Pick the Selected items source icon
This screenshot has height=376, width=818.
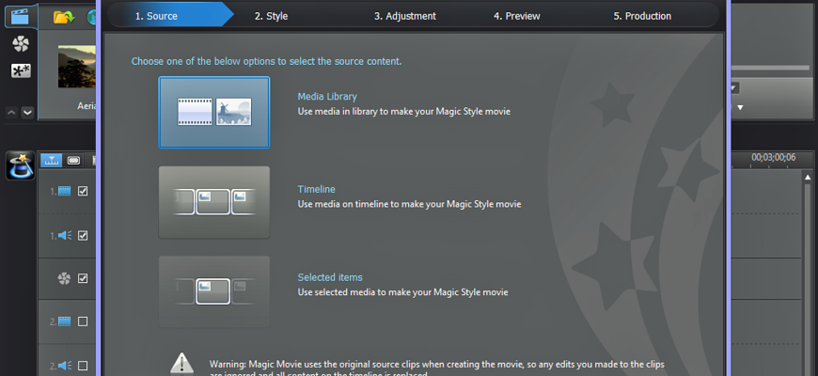point(214,291)
